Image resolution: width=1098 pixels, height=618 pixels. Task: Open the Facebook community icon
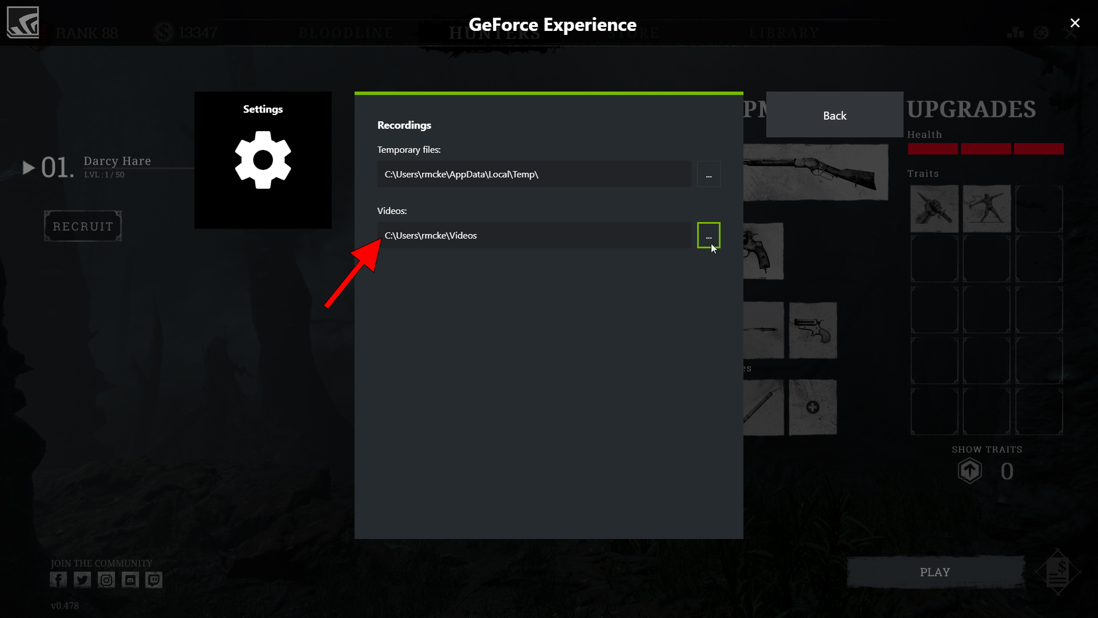[58, 580]
